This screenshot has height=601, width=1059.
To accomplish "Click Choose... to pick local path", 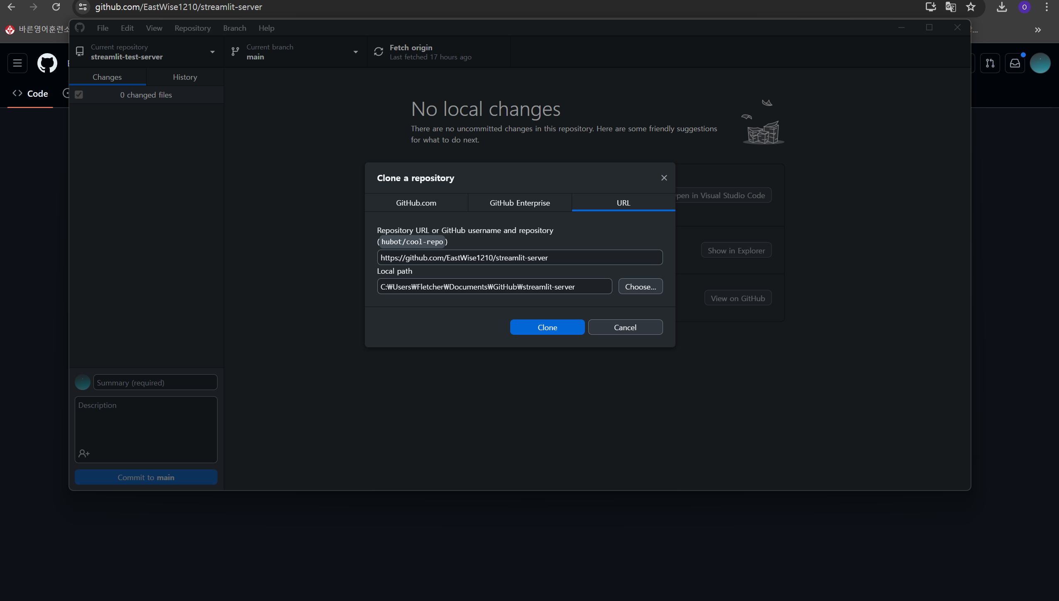I will 641,287.
